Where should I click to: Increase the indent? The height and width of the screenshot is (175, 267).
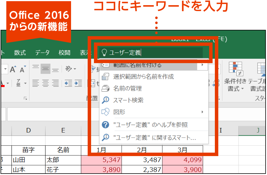tap(78, 83)
